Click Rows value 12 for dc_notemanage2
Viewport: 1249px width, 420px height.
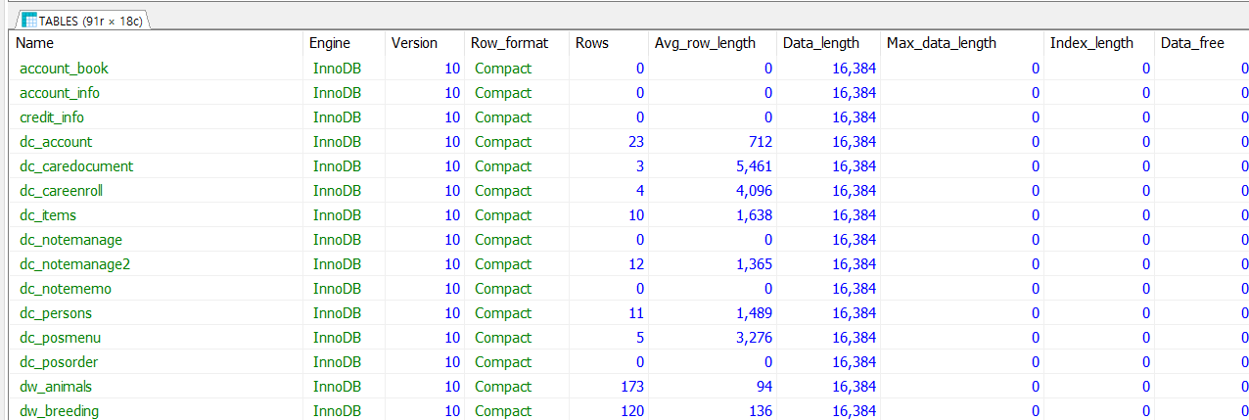[636, 264]
